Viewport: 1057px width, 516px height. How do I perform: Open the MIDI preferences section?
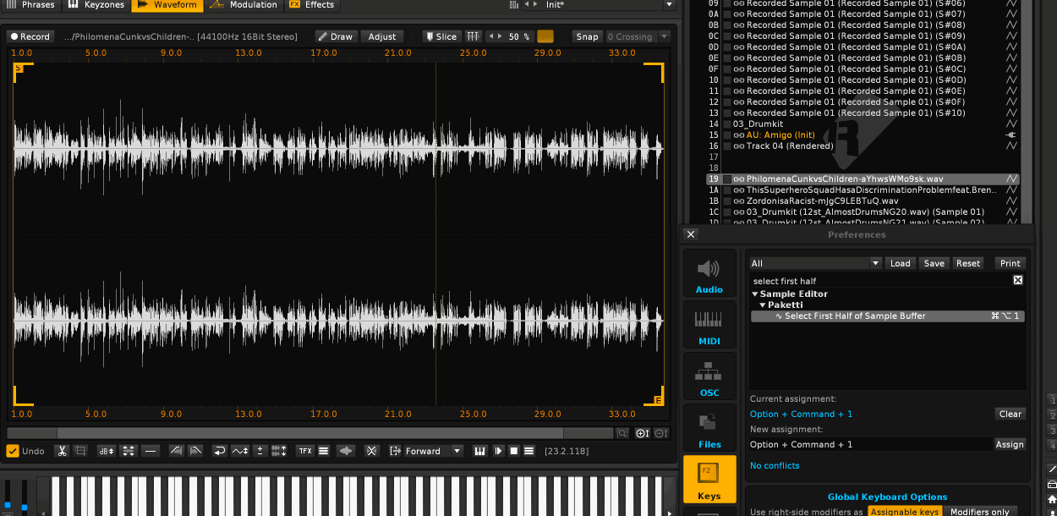click(709, 325)
